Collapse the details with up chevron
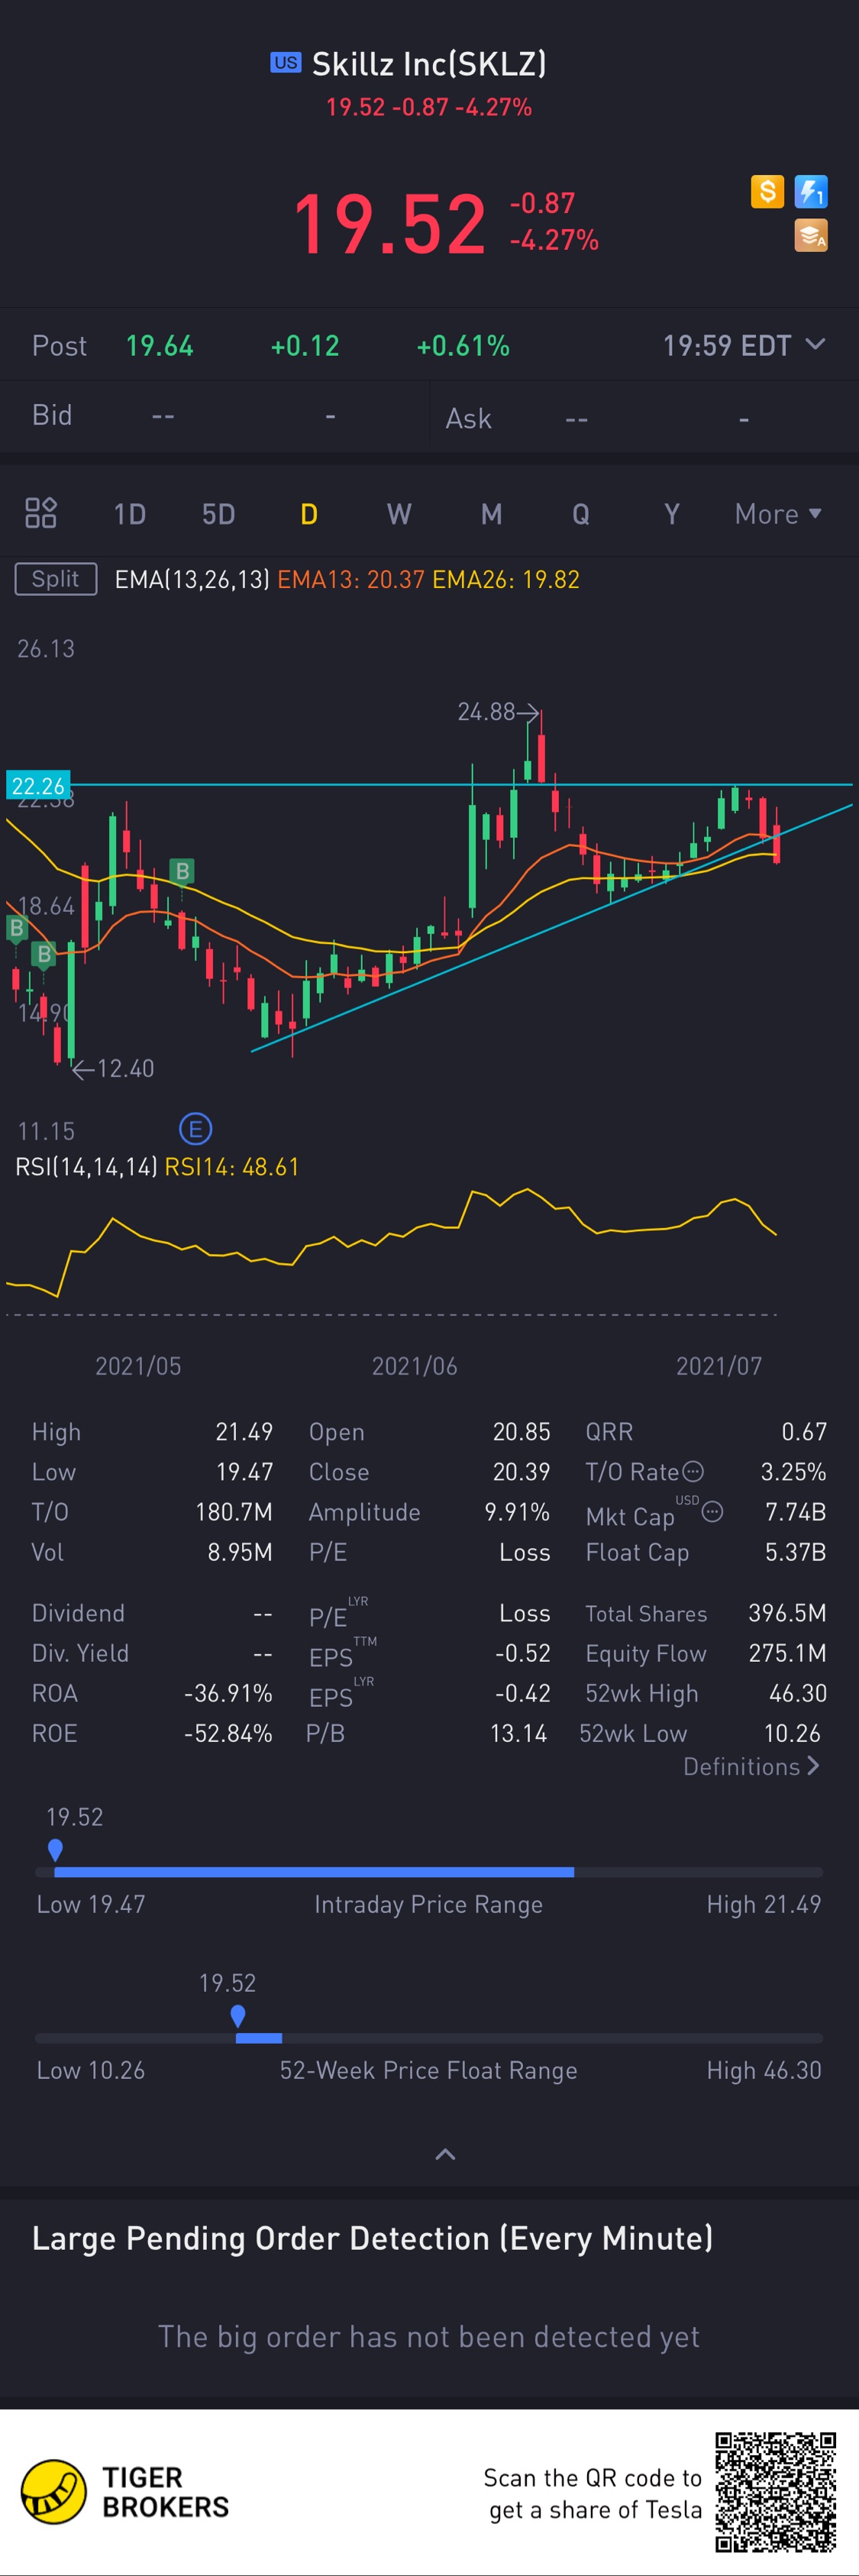The height and width of the screenshot is (2576, 859). pos(446,2154)
